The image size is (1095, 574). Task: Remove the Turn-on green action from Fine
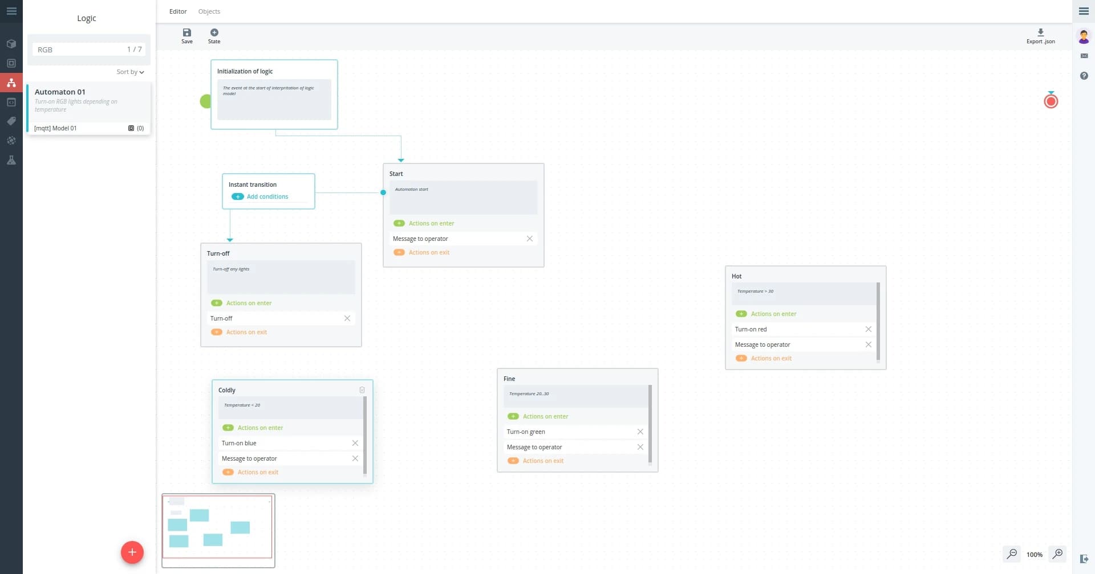640,432
